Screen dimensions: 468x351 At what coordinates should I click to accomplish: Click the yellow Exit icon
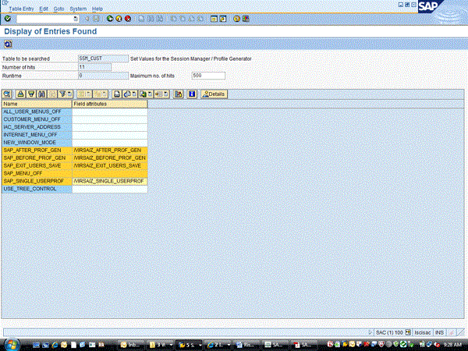click(x=119, y=18)
